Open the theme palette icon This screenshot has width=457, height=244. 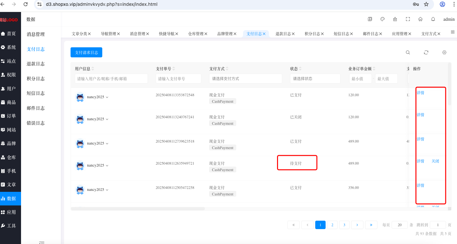382,19
